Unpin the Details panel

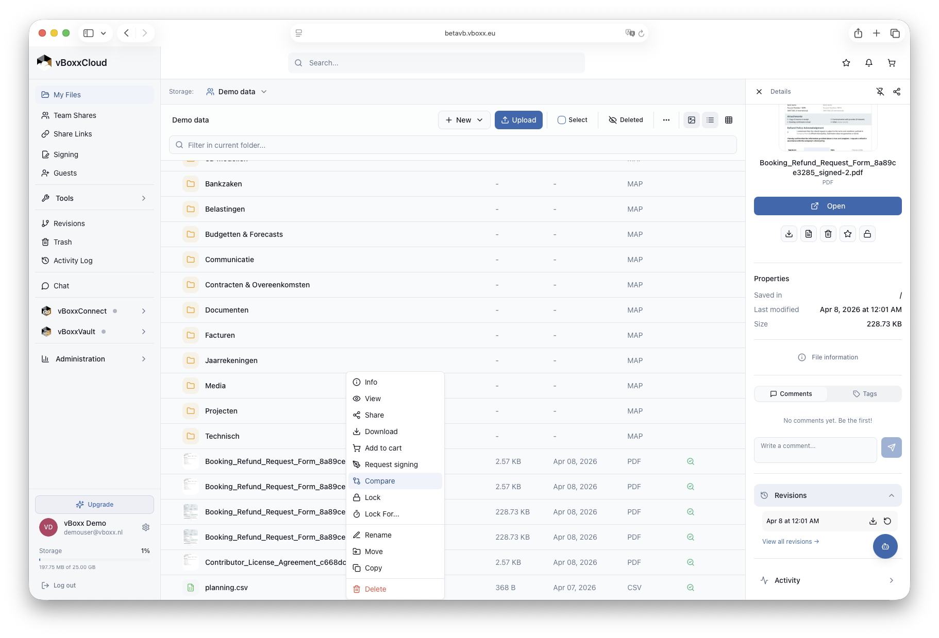point(880,92)
